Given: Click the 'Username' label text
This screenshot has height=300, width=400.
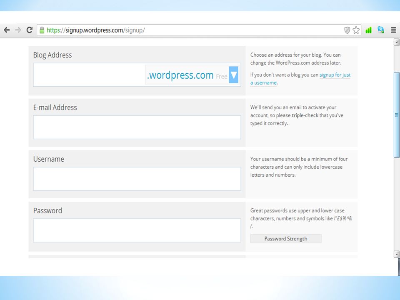Looking at the screenshot, I should 49,159.
